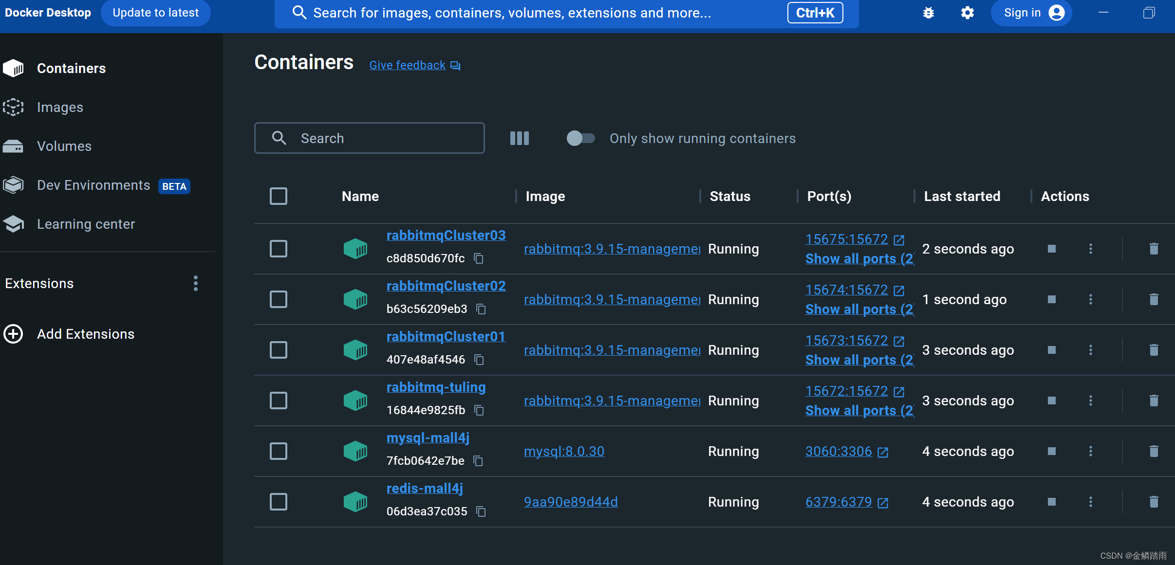Delete the redis-mall4j container
This screenshot has width=1175, height=565.
1154,502
